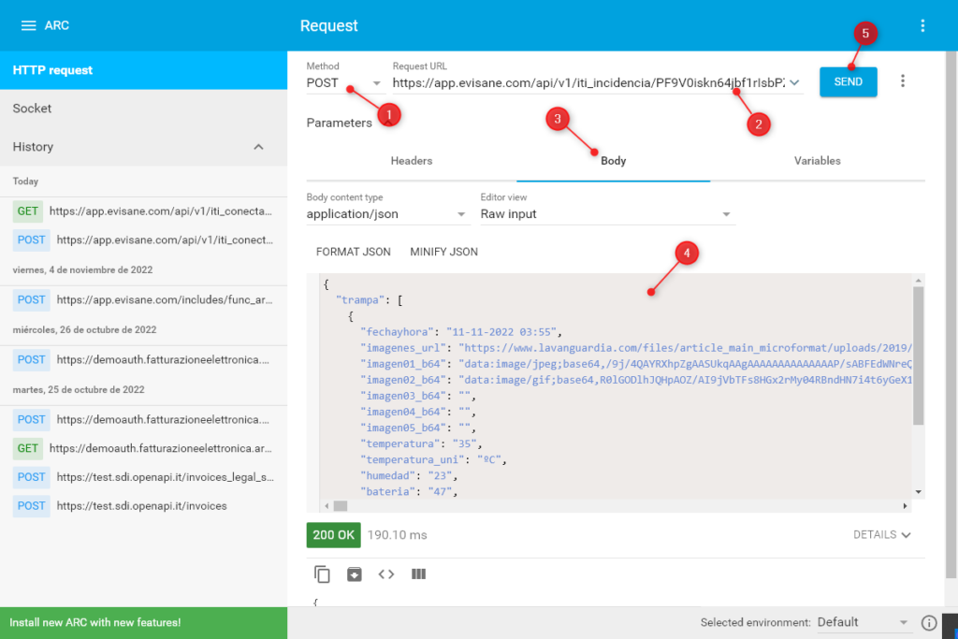
Task: Open the Method dropdown showing POST
Action: 343,83
